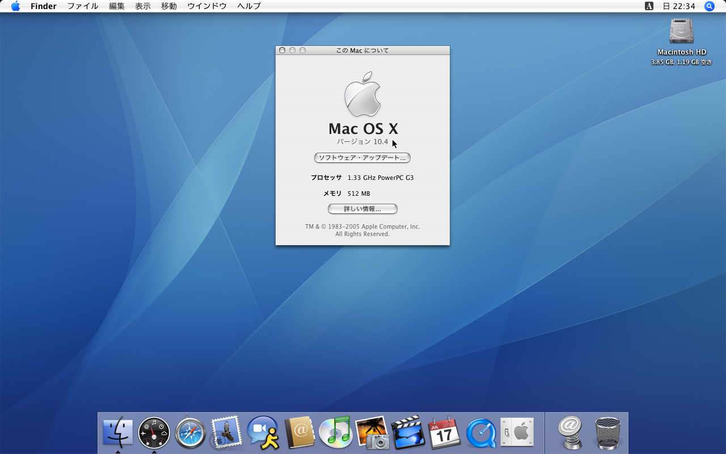
Task: Open the 表示 menu
Action: click(143, 6)
